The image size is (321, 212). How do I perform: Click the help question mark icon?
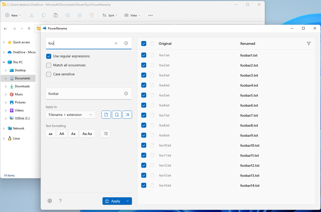[60, 201]
